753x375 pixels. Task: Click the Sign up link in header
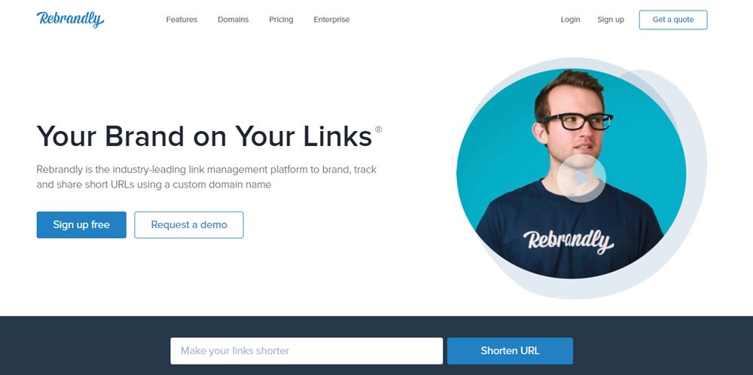coord(611,20)
